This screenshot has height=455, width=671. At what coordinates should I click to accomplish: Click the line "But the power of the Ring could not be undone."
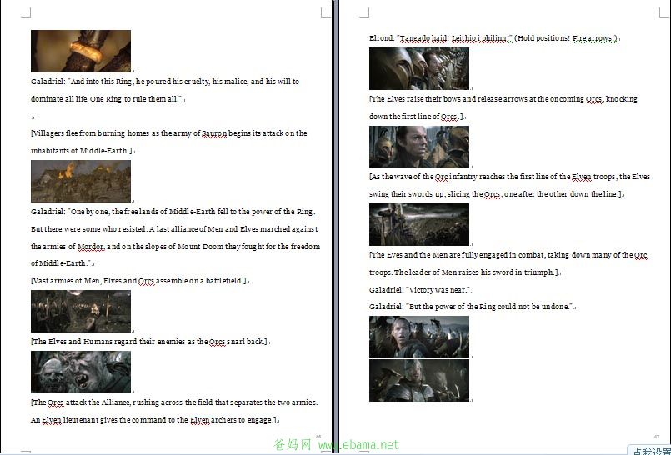[470, 307]
